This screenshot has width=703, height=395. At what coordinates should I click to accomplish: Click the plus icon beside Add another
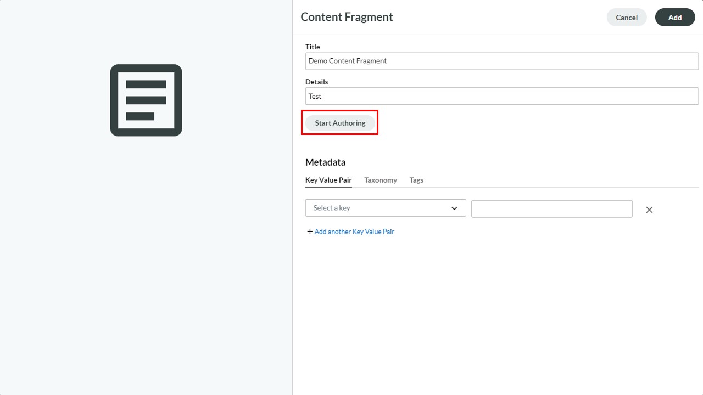point(310,232)
